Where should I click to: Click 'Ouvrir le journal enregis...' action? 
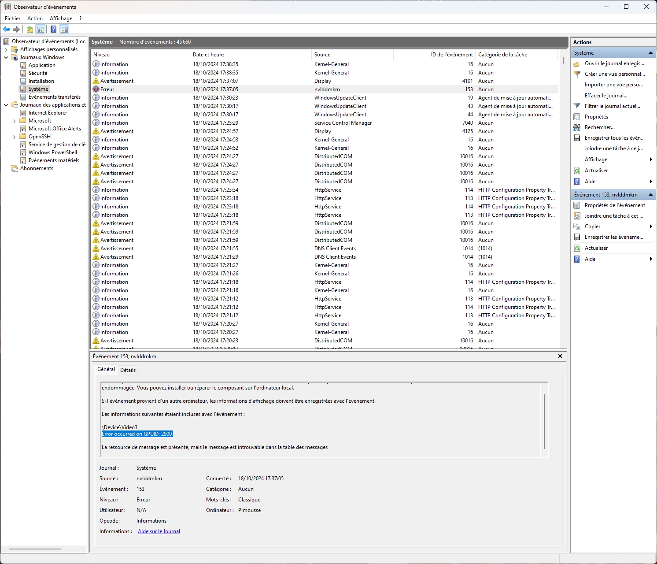[614, 63]
